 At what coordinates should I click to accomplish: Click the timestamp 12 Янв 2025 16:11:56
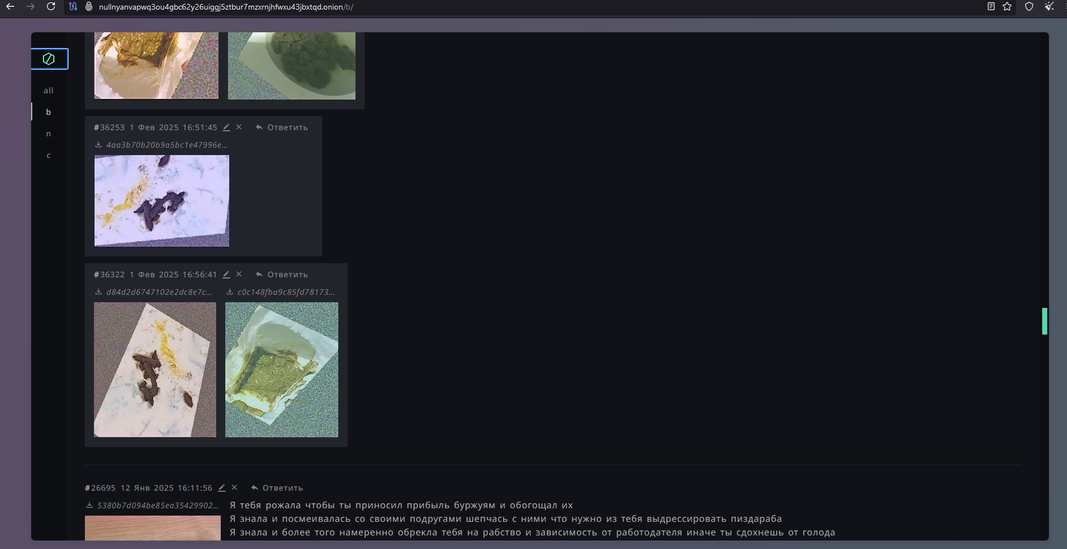tap(166, 488)
